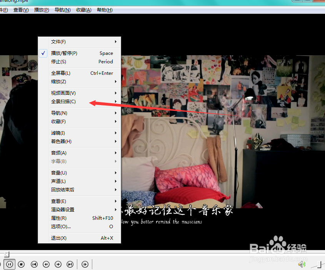Select 全屏幕(L) from the context menu
The height and width of the screenshot is (270, 325).
click(x=80, y=73)
